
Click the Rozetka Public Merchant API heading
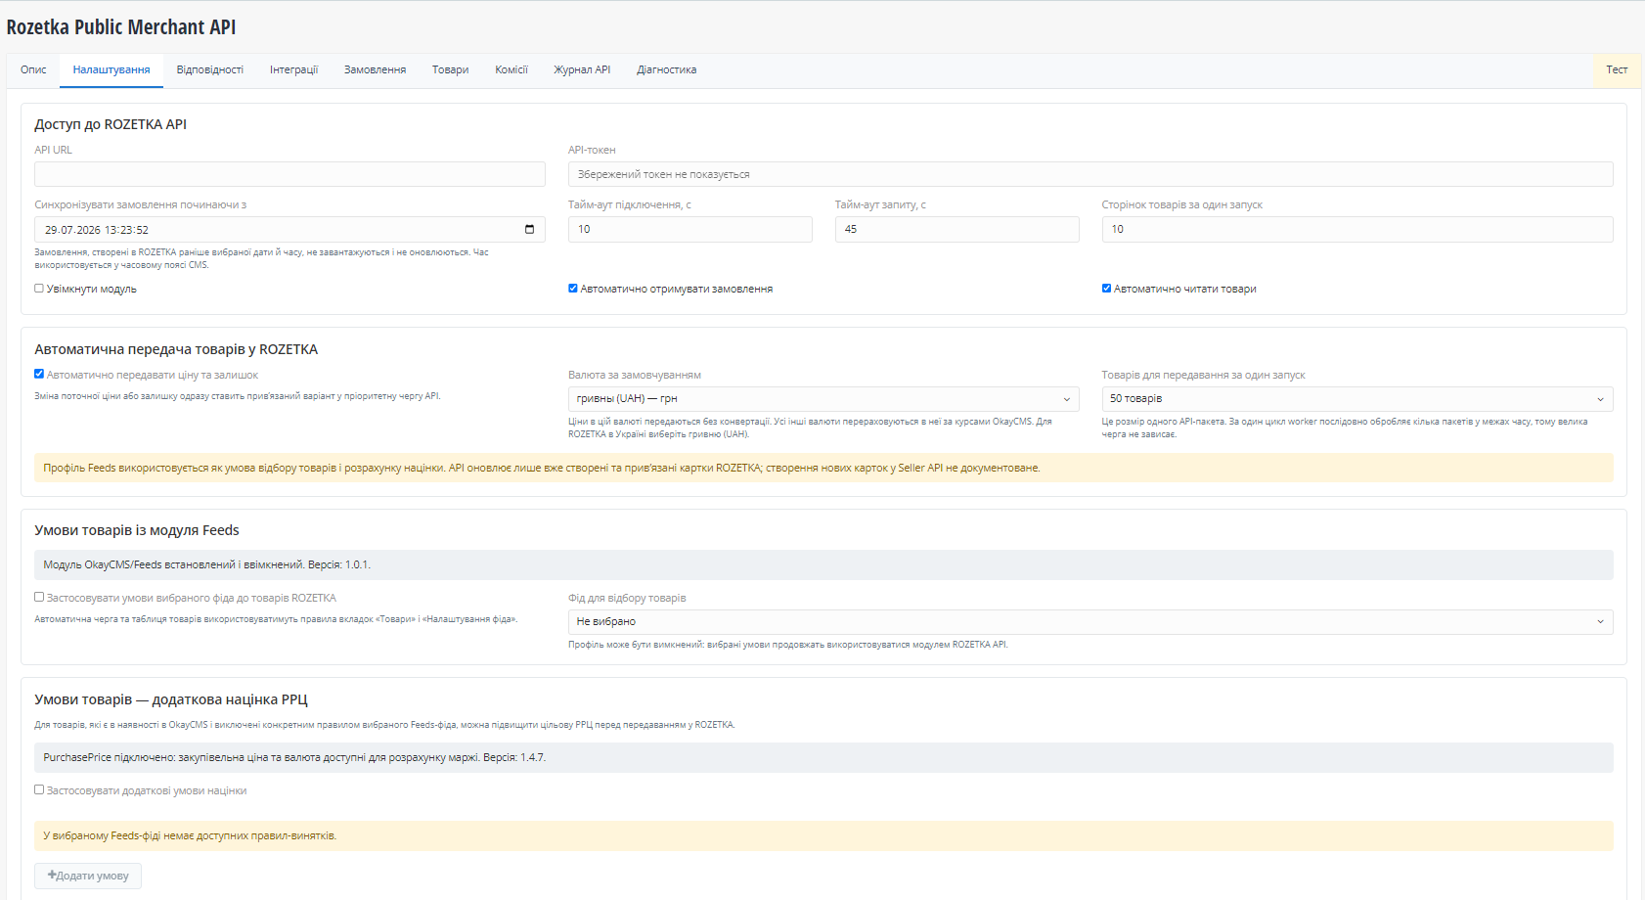[x=121, y=27]
